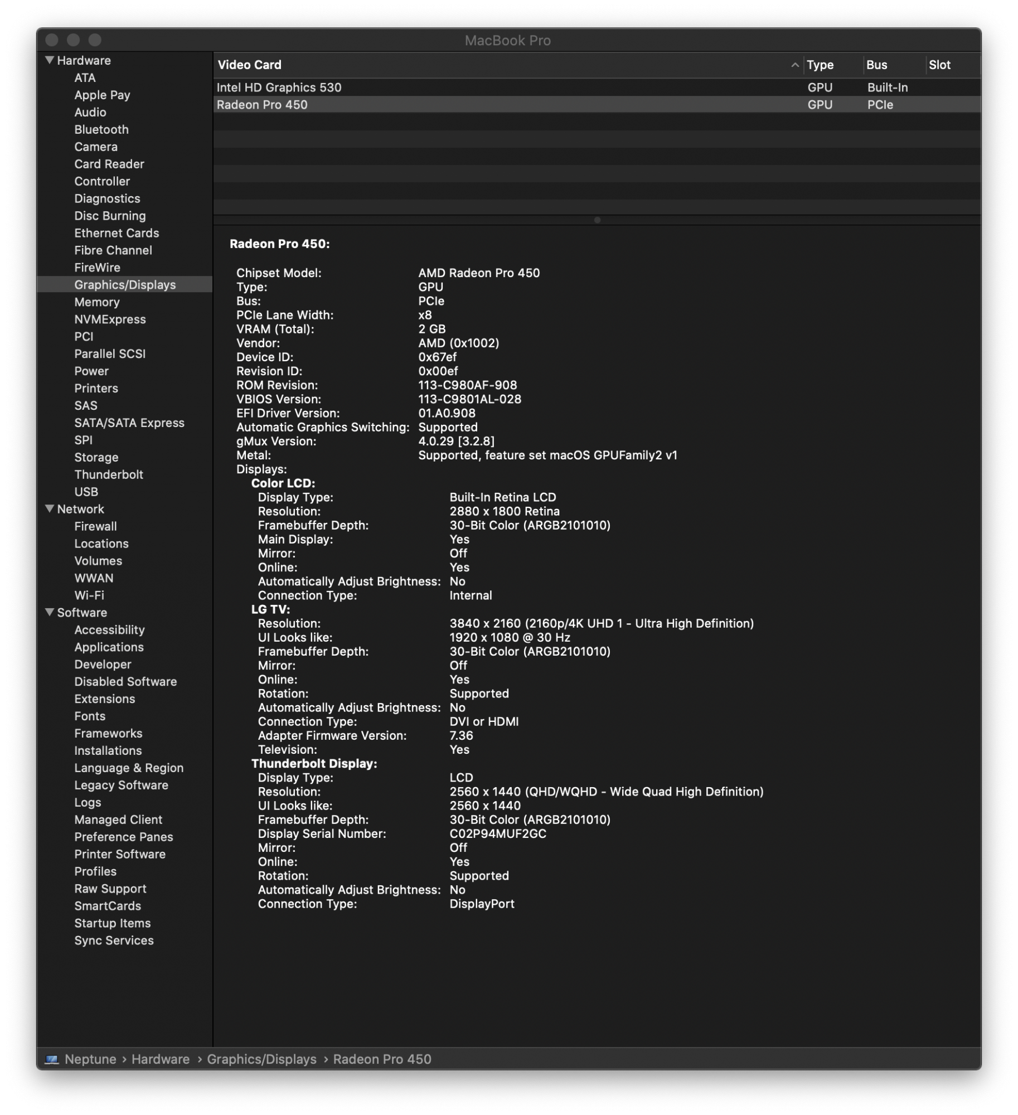This screenshot has width=1018, height=1115.
Task: Select Camera in the sidebar
Action: (x=96, y=147)
